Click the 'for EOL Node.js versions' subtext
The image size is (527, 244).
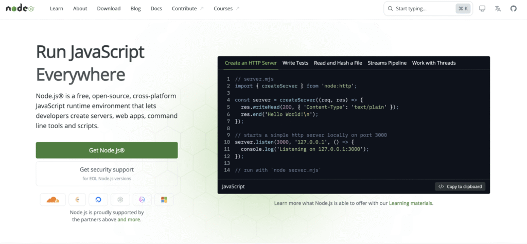coord(107,179)
